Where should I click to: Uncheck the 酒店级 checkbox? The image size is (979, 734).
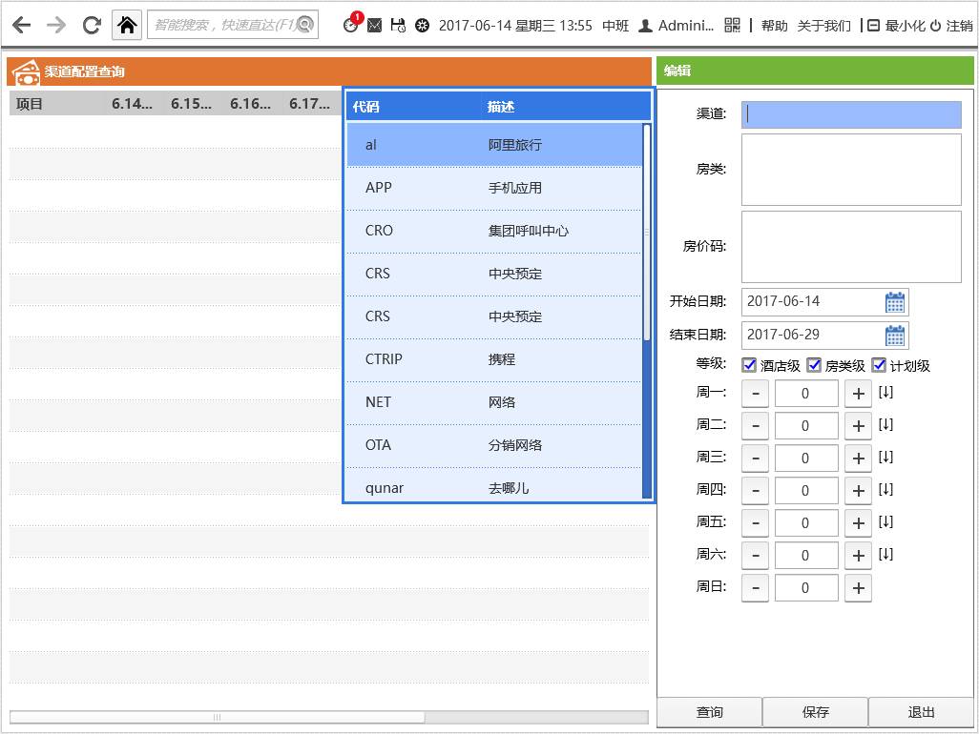[x=749, y=364]
